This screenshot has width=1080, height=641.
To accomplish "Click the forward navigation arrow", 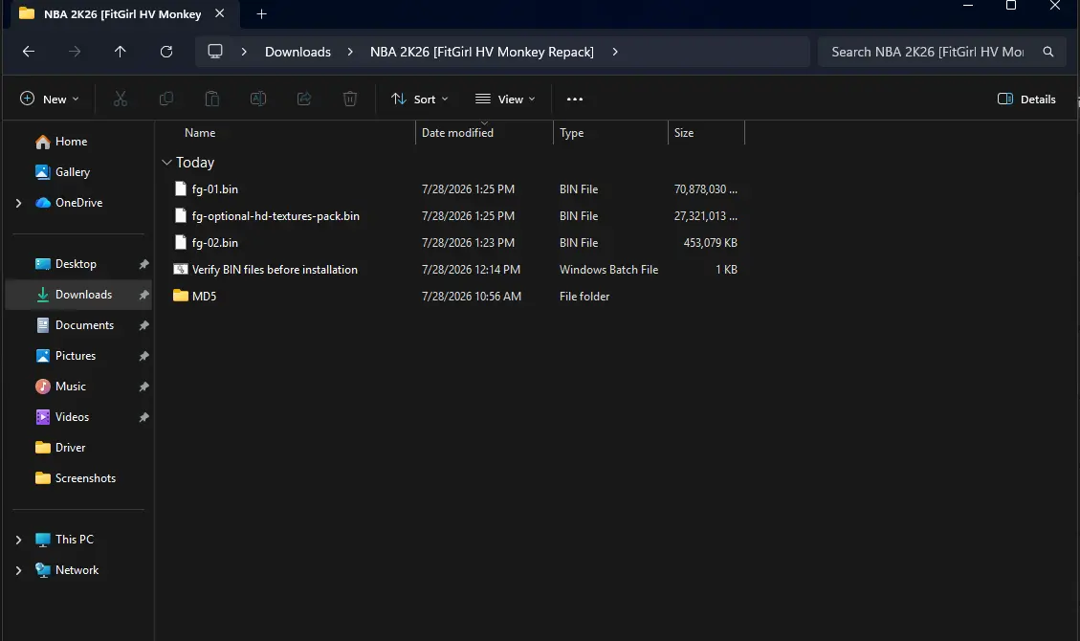I will coord(75,52).
